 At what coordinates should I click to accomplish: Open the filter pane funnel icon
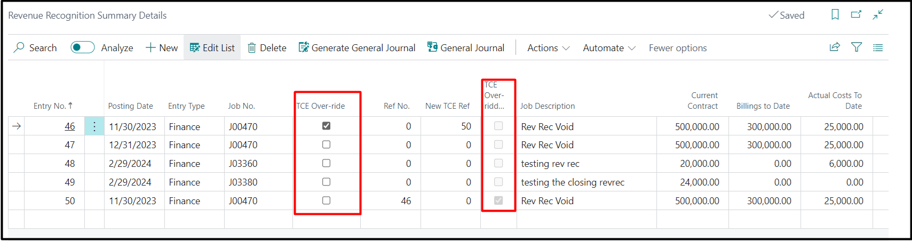click(x=857, y=47)
